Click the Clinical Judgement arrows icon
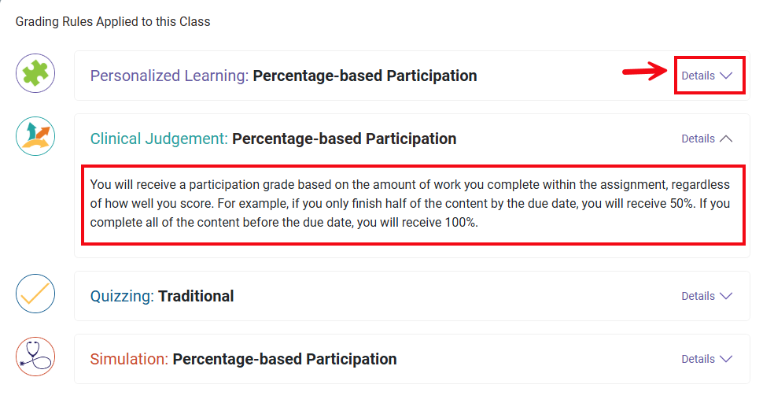This screenshot has width=774, height=403. (35, 135)
